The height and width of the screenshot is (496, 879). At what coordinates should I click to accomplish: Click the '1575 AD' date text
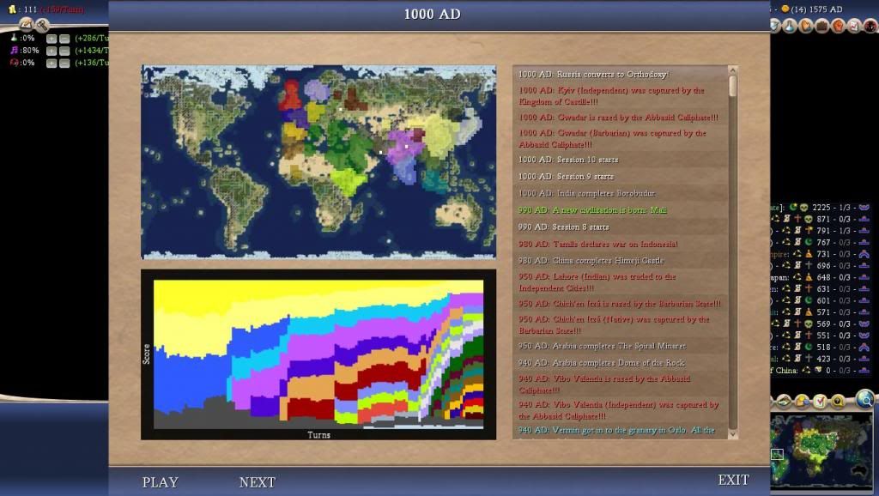[x=825, y=9]
